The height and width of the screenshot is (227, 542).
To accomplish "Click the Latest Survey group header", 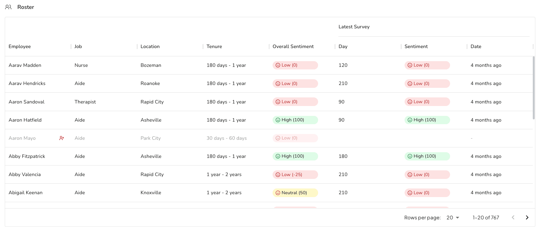I will point(354,27).
